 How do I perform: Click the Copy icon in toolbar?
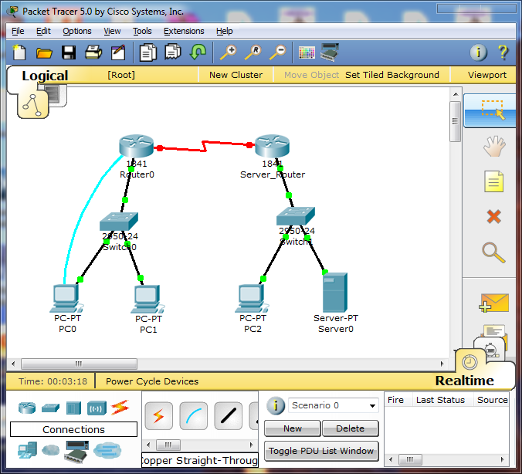[x=147, y=52]
